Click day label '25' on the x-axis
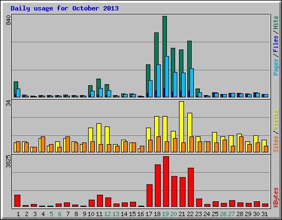 (x=215, y=214)
